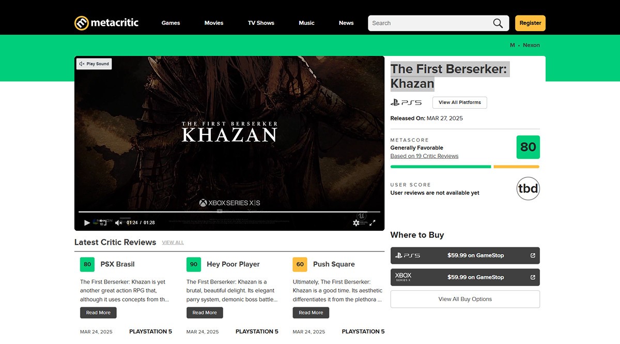Open the PSX Brasil publication link
The image size is (620, 344).
(117, 264)
